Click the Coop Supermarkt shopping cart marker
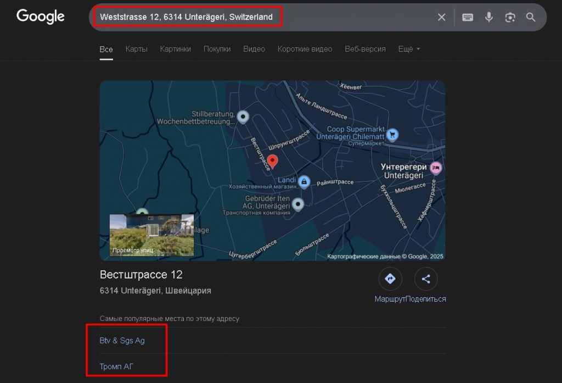The width and height of the screenshot is (562, 383). pyautogui.click(x=392, y=135)
